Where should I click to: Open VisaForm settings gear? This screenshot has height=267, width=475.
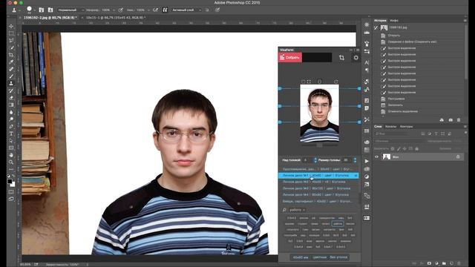point(356,58)
